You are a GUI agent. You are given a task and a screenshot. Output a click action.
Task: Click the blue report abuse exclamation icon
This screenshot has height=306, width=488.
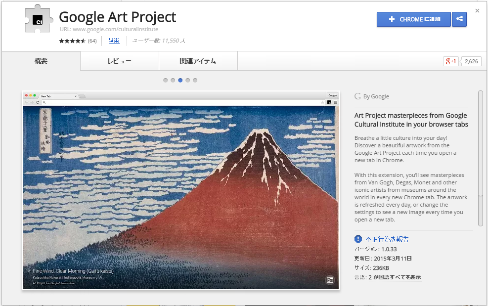358,239
